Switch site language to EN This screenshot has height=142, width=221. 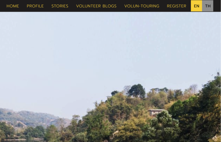(196, 6)
